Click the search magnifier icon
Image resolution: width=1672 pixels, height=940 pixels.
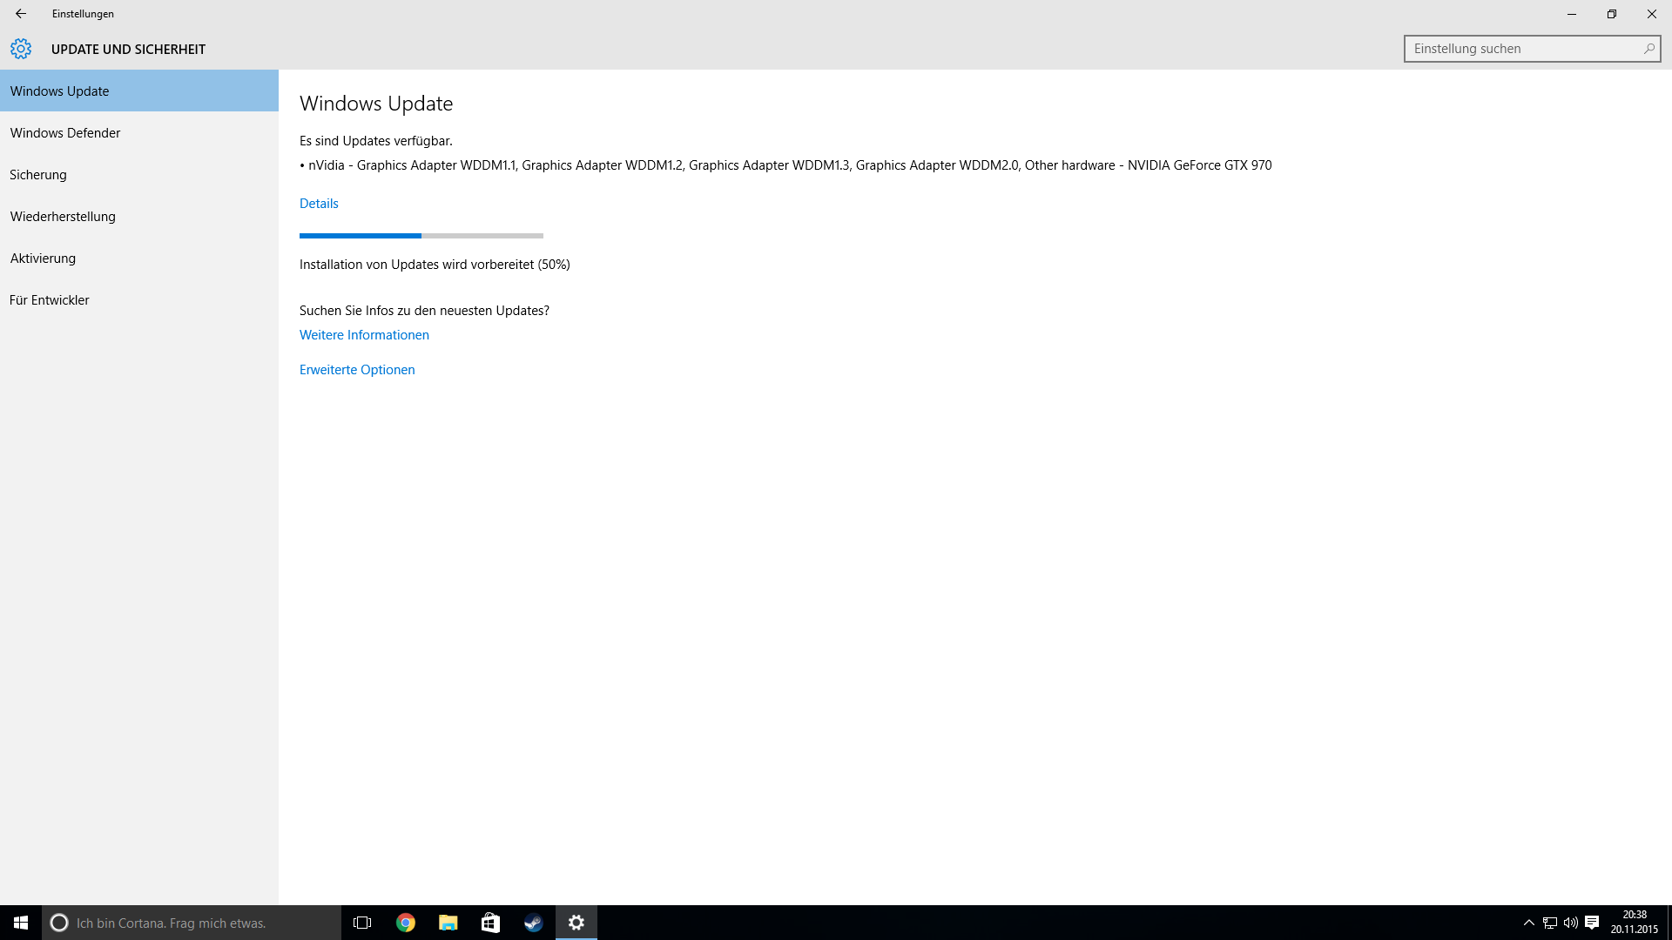1648,49
